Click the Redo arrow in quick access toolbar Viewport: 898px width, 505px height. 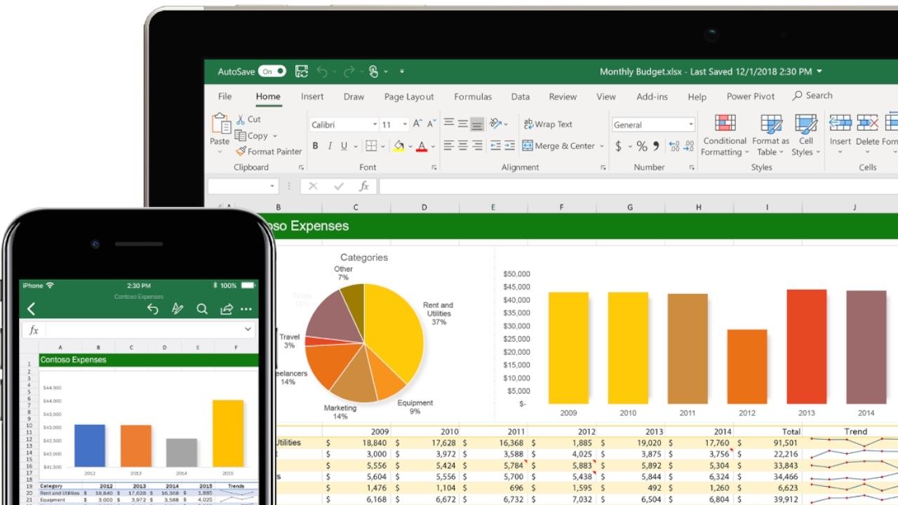click(x=349, y=72)
